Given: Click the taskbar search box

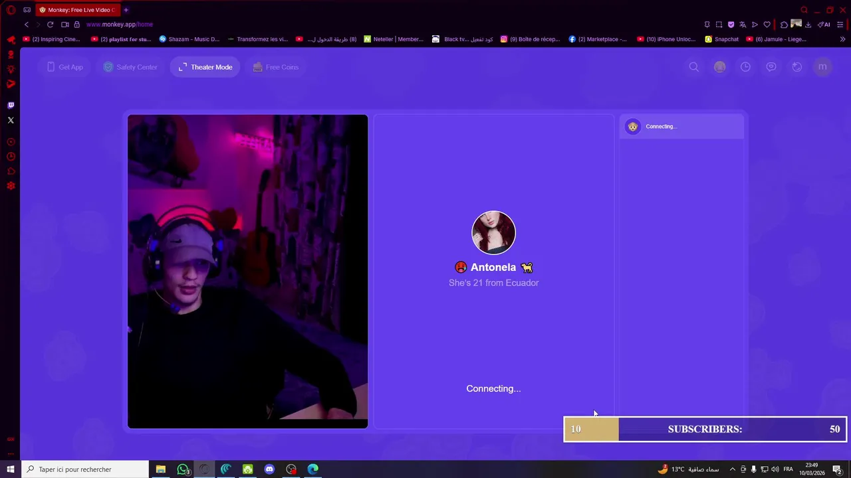Looking at the screenshot, I should click(x=84, y=469).
